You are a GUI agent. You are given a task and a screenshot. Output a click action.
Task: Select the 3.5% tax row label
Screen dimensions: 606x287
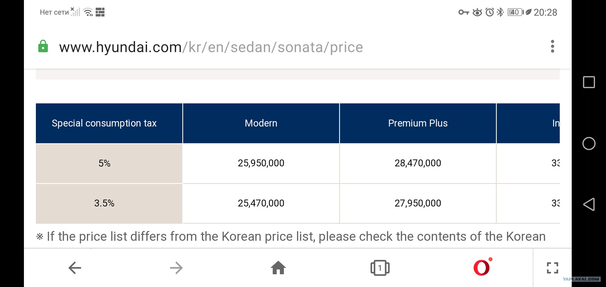click(104, 203)
